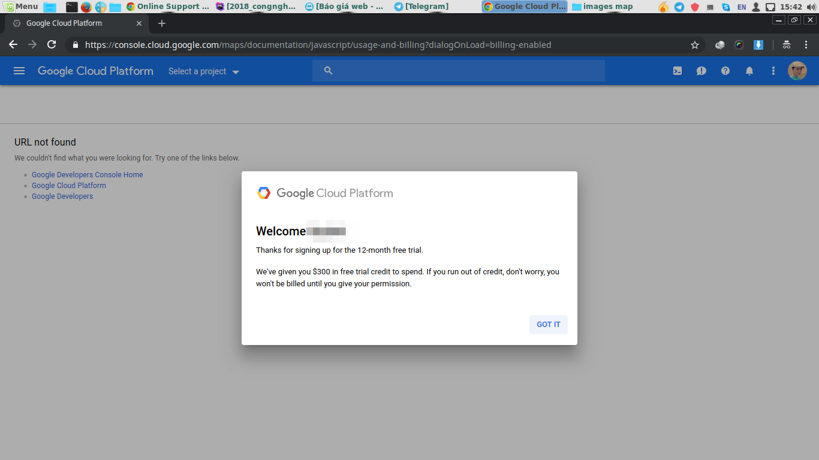Select the Google Cloud Platform browser tab
The image size is (819, 460).
[76, 23]
